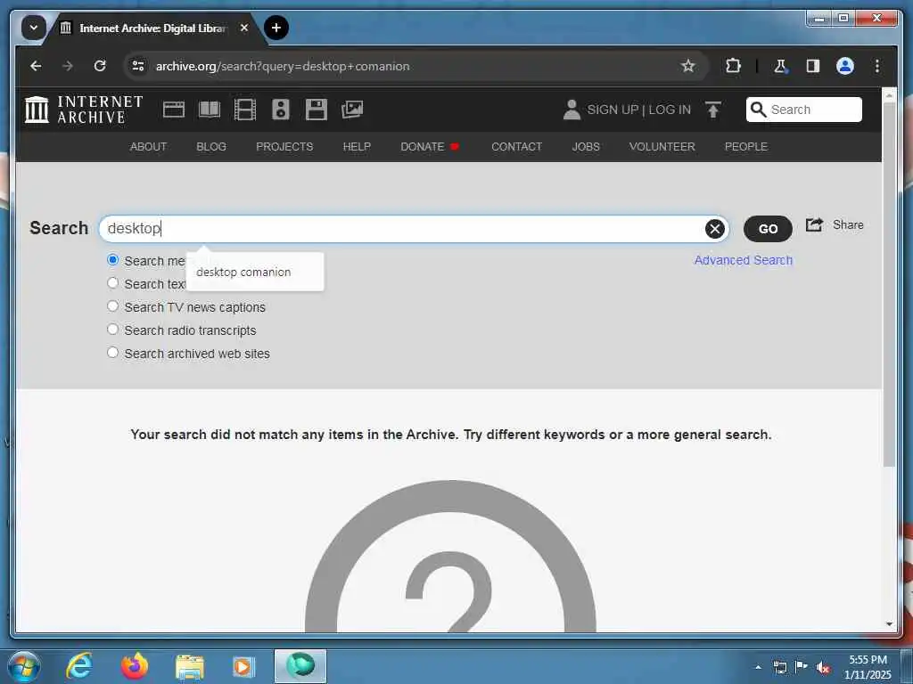Image resolution: width=913 pixels, height=684 pixels.
Task: Click the header Search box
Action: click(x=804, y=110)
